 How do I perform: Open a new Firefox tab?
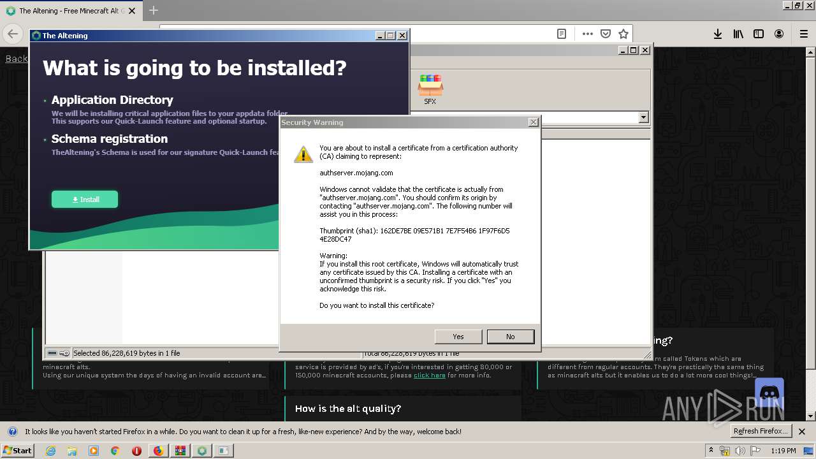coord(154,10)
